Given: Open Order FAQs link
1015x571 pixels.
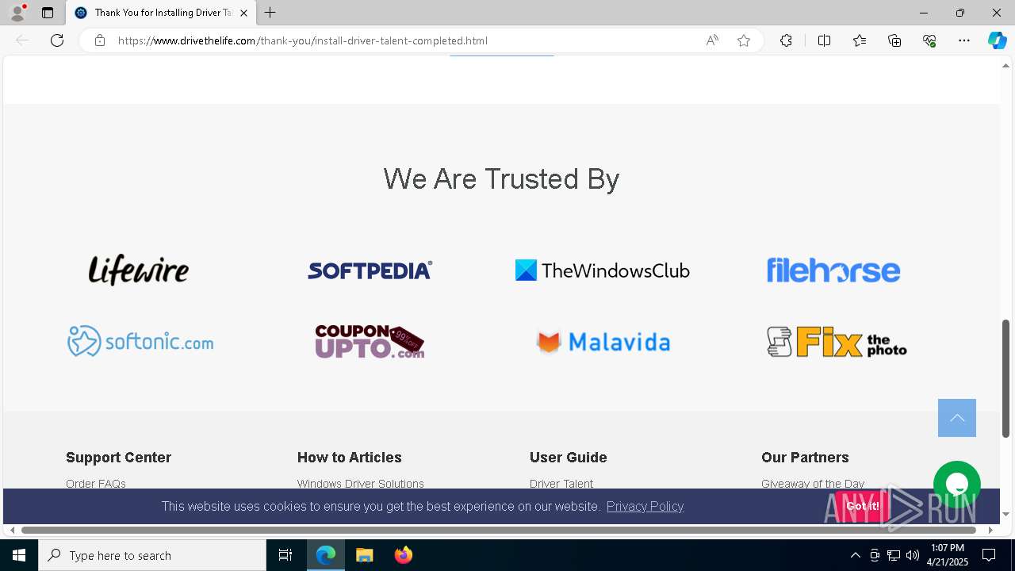Looking at the screenshot, I should (96, 483).
